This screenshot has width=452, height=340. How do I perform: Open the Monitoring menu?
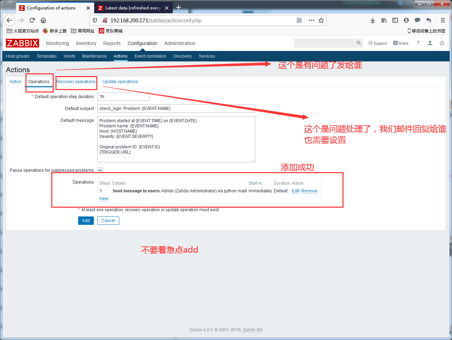(58, 43)
